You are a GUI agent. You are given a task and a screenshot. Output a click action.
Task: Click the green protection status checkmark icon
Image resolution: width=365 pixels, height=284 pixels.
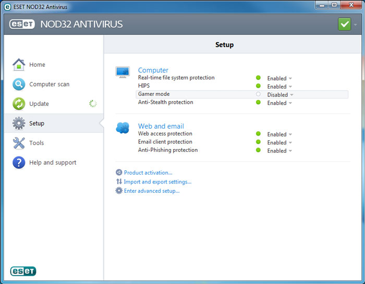[x=344, y=24]
